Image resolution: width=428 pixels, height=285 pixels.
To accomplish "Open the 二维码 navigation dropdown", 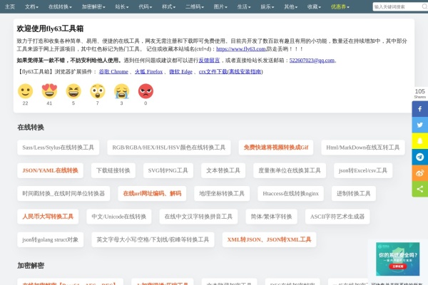I will click(195, 6).
